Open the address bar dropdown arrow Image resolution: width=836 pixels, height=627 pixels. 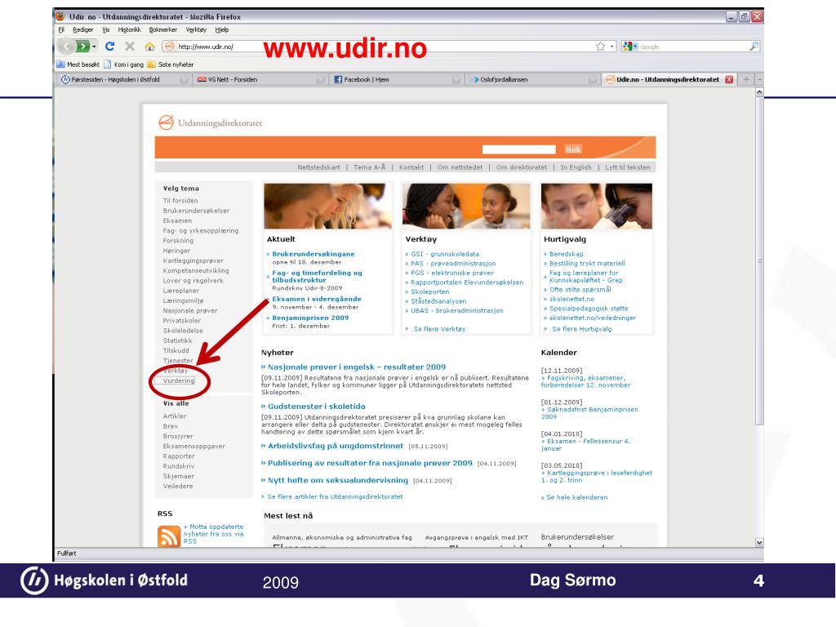[x=612, y=47]
